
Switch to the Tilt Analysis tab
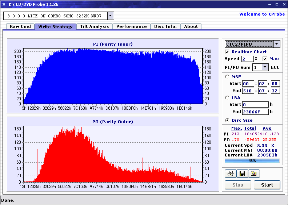[95, 26]
